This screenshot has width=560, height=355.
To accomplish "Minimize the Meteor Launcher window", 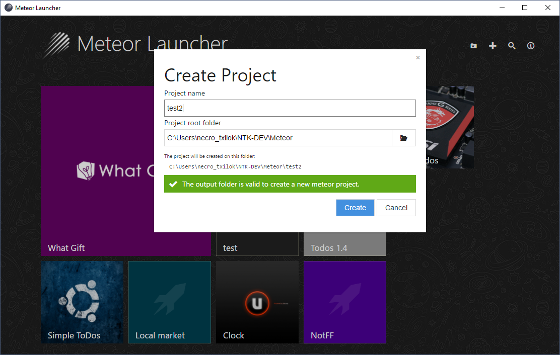I will [x=502, y=8].
